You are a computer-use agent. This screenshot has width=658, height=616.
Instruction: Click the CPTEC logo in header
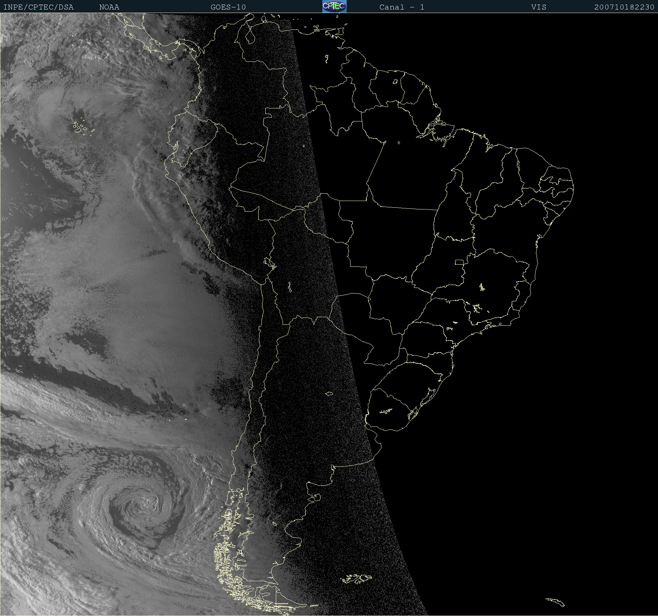(334, 6)
